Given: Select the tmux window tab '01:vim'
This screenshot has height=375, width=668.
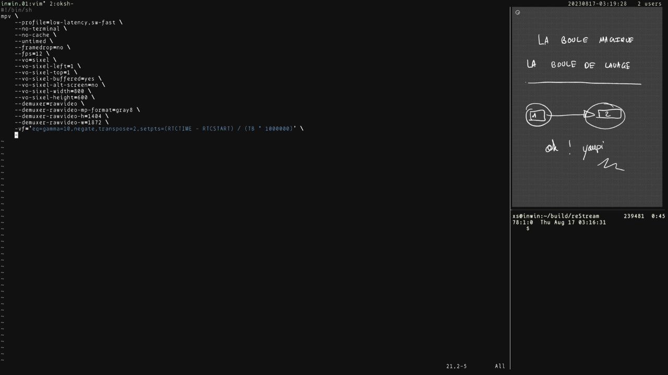Looking at the screenshot, I should point(32,4).
